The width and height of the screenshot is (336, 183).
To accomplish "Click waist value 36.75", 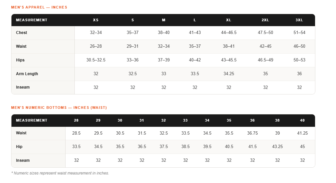I will click(252, 133).
